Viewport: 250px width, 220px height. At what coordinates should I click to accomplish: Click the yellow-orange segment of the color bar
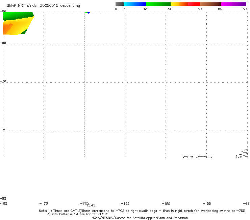179,4
